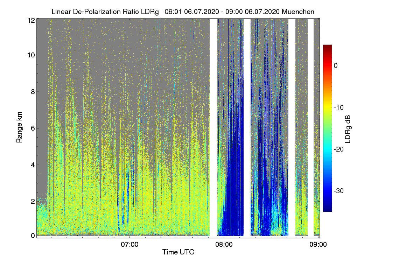The height and width of the screenshot is (280, 420).
Task: Click the 6 km range tick label
Action: pyautogui.click(x=33, y=128)
